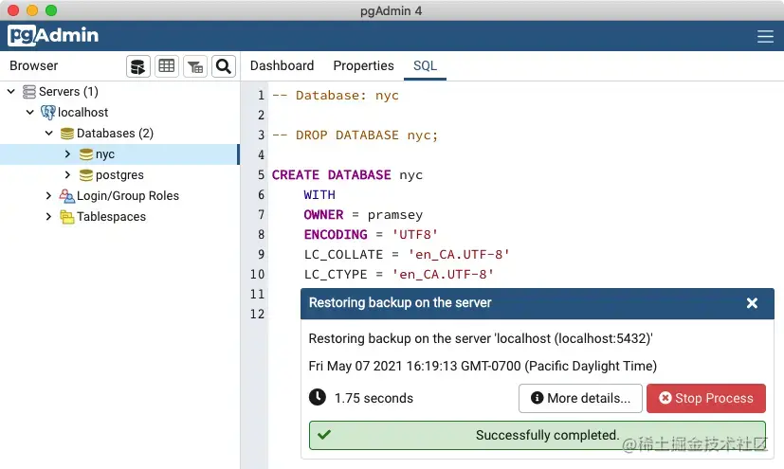This screenshot has width=784, height=469.
Task: Select the Servers (1) tree label
Action: point(68,91)
